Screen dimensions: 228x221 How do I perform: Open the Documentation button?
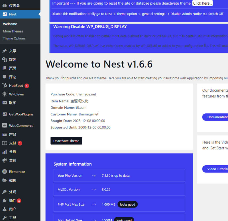(215, 117)
